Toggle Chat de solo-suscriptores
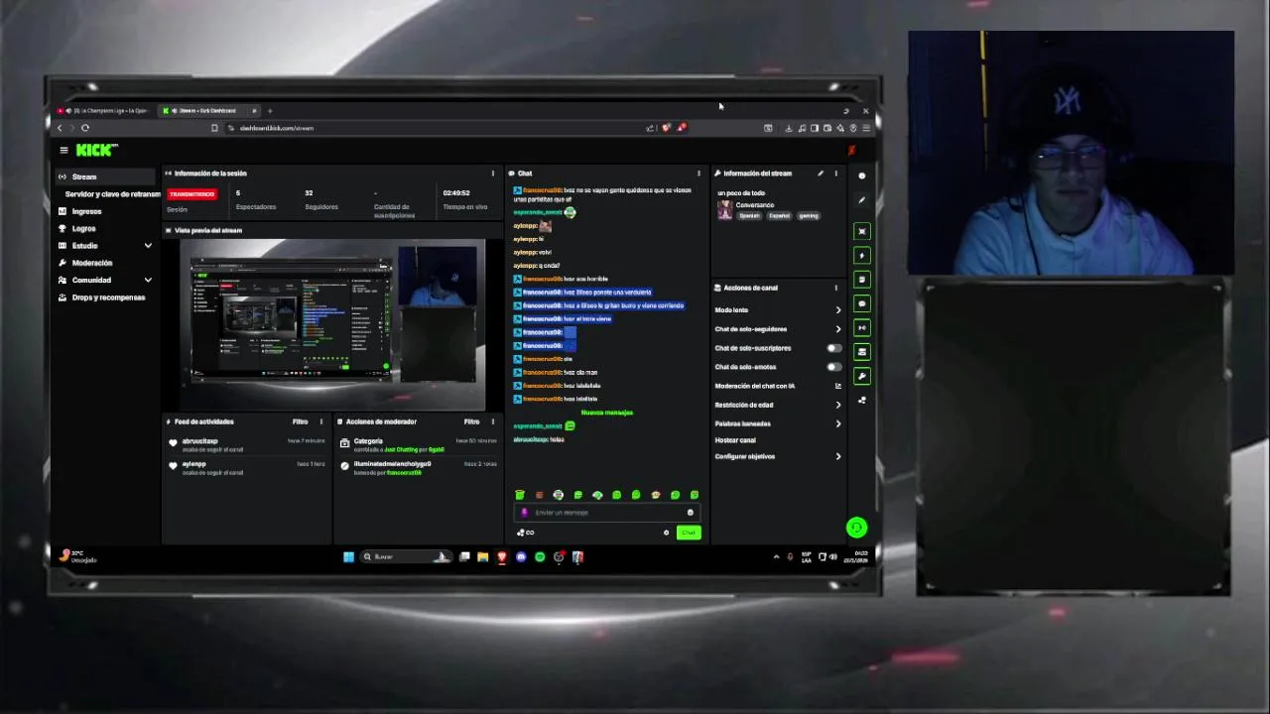 [833, 348]
